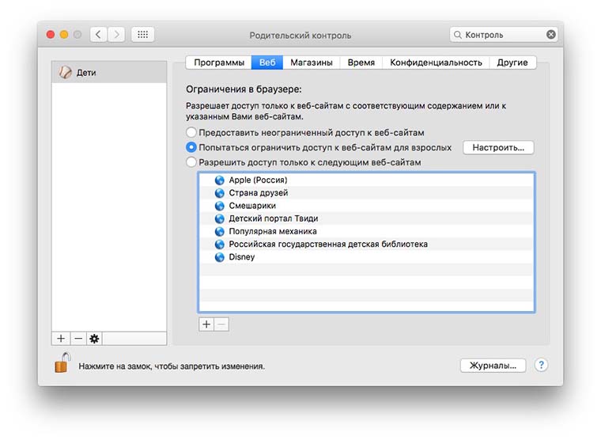Screen dimensions: 601x440
Task: Switch to the Другие tab
Action: click(512, 63)
